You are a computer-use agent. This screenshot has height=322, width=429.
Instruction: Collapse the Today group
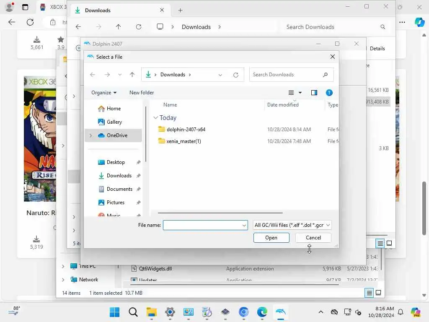click(155, 118)
